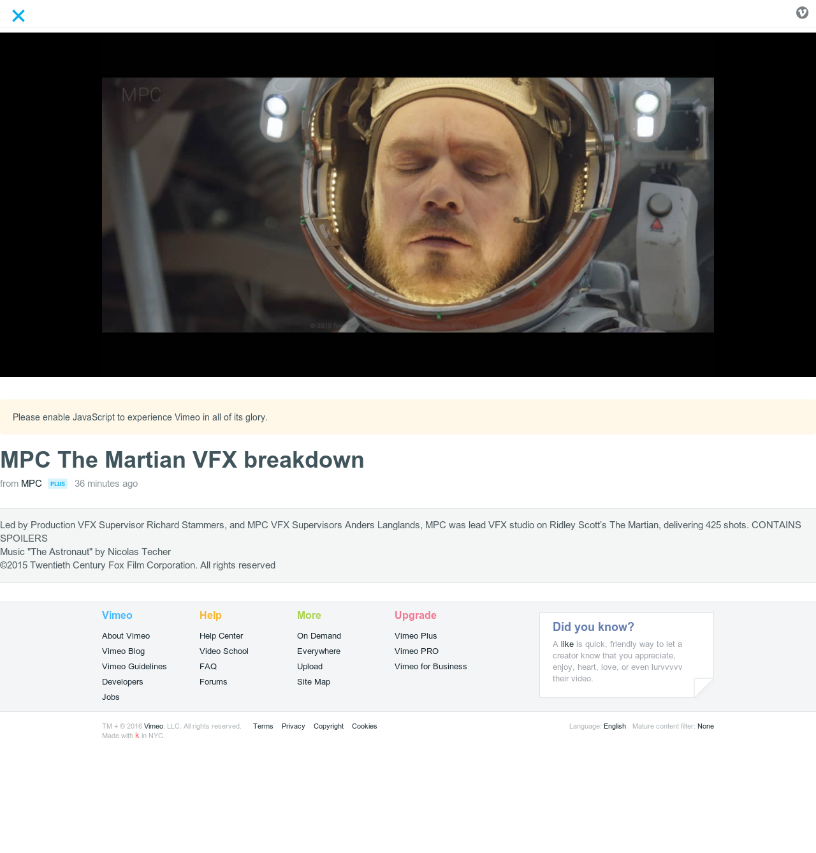This screenshot has width=816, height=853.
Task: Open the MPC uploader profile link
Action: (x=31, y=484)
